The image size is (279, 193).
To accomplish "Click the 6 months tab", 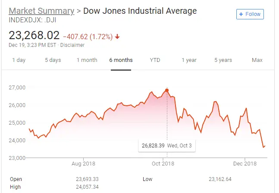I will point(121,60).
